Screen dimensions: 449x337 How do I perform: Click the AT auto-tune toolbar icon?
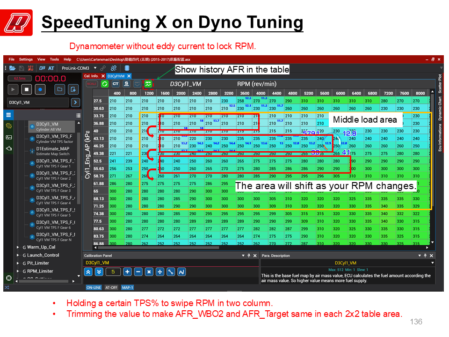51,68
